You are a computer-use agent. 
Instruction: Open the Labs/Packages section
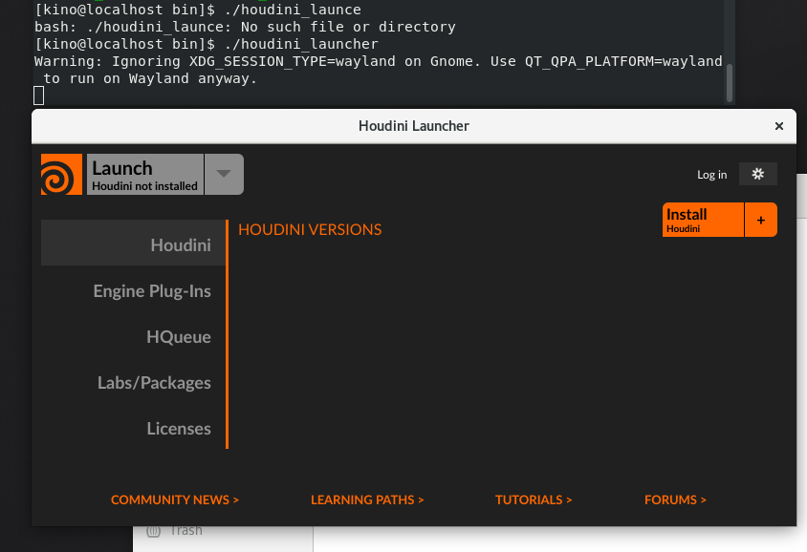pos(154,382)
